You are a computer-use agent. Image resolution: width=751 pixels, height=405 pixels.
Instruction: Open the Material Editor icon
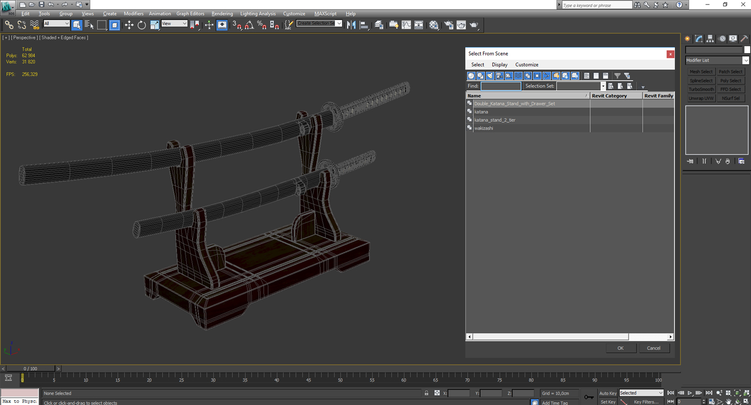(434, 25)
